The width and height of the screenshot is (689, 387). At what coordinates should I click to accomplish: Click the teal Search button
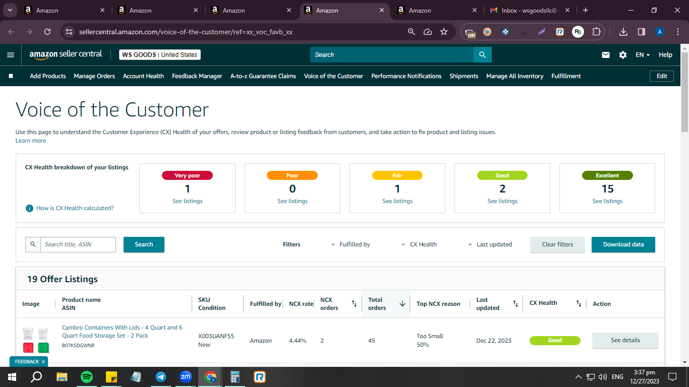(x=144, y=244)
